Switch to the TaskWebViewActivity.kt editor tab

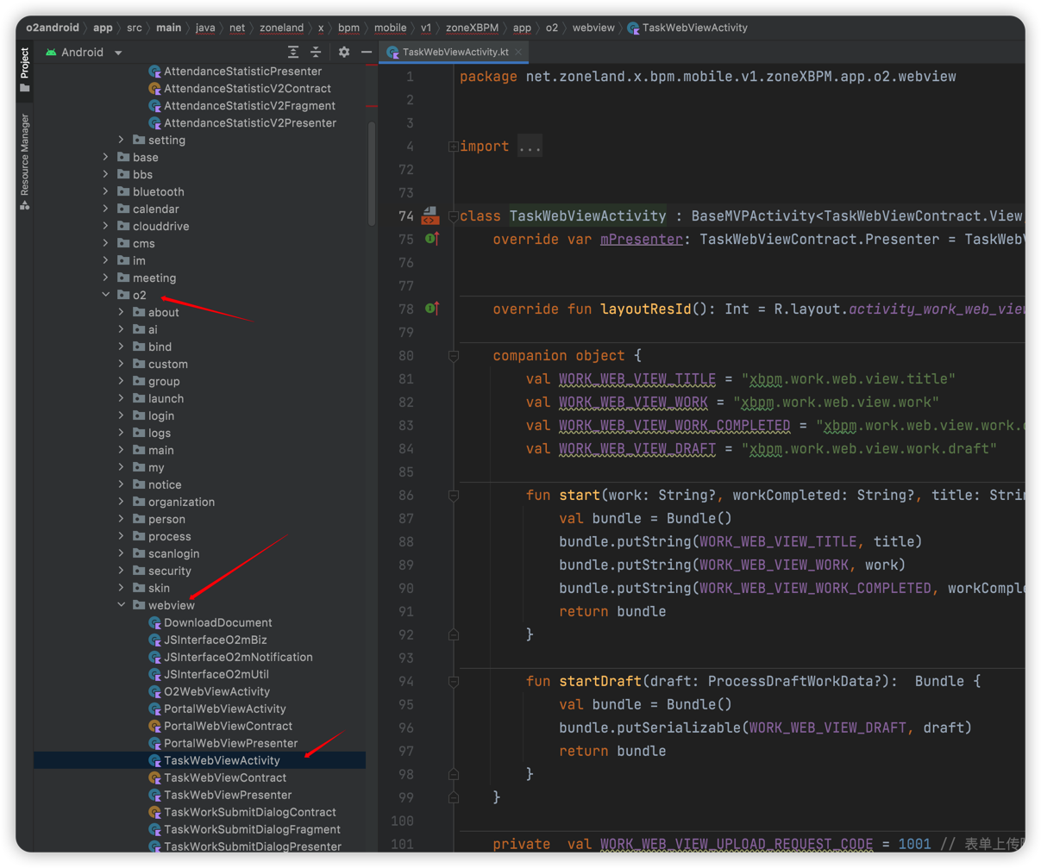pyautogui.click(x=455, y=53)
